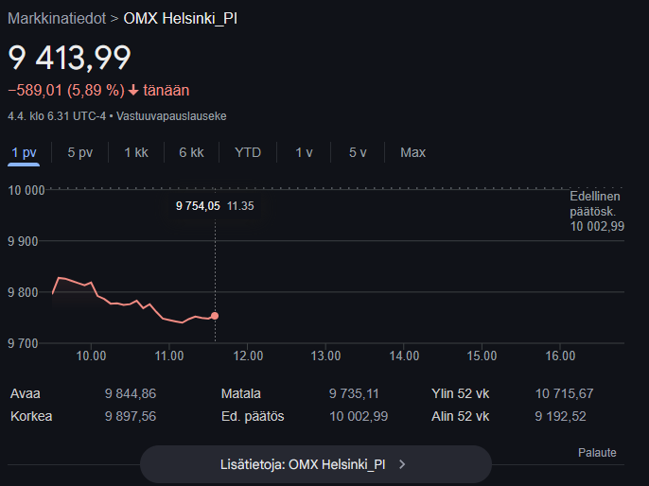Click the 10 000 price axis label

point(26,191)
